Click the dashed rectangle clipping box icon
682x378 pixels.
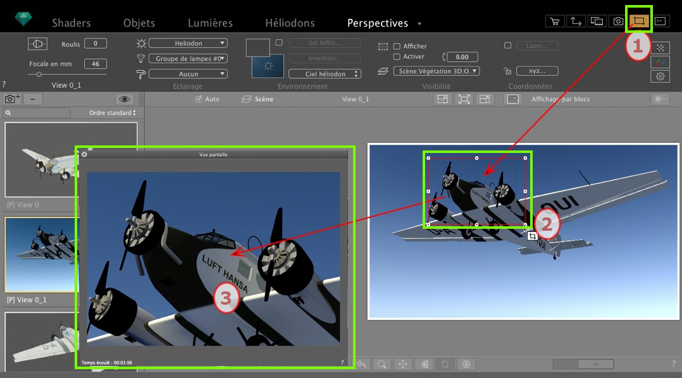[x=383, y=47]
